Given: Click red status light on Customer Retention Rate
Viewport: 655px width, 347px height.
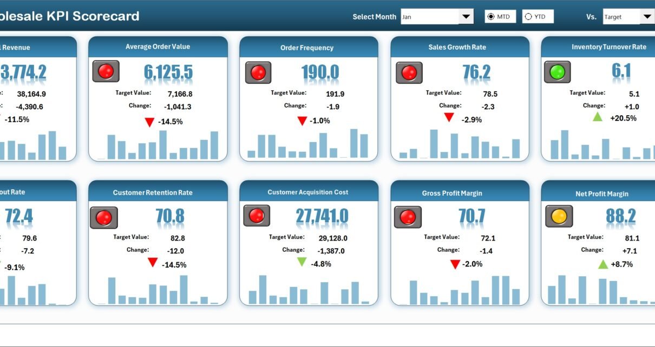Looking at the screenshot, I should coord(103,217).
